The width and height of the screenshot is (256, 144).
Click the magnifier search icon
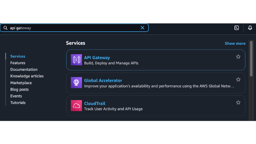point(6,28)
